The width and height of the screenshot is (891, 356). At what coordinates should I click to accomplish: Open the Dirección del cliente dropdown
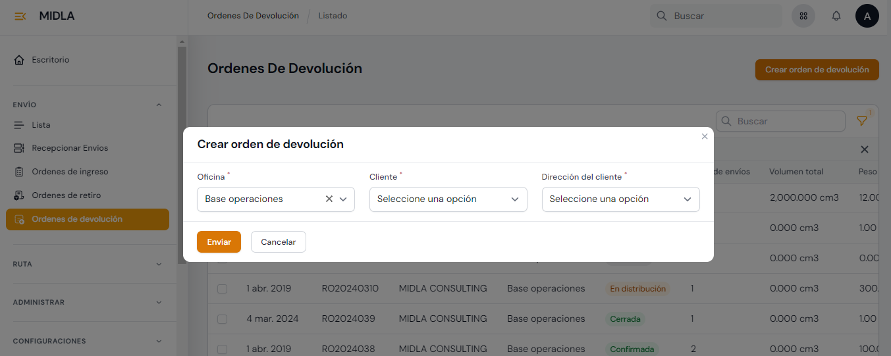pos(620,199)
